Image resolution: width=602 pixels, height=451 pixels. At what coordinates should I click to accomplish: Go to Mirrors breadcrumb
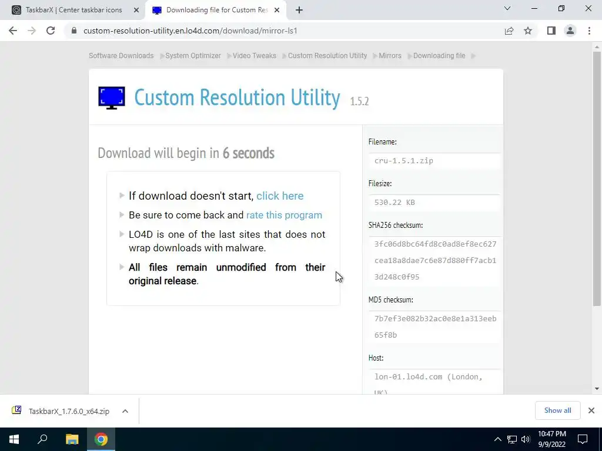point(390,56)
